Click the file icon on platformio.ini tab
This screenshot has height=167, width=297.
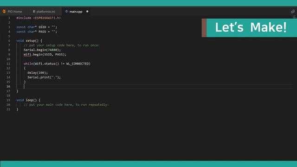(x=34, y=12)
